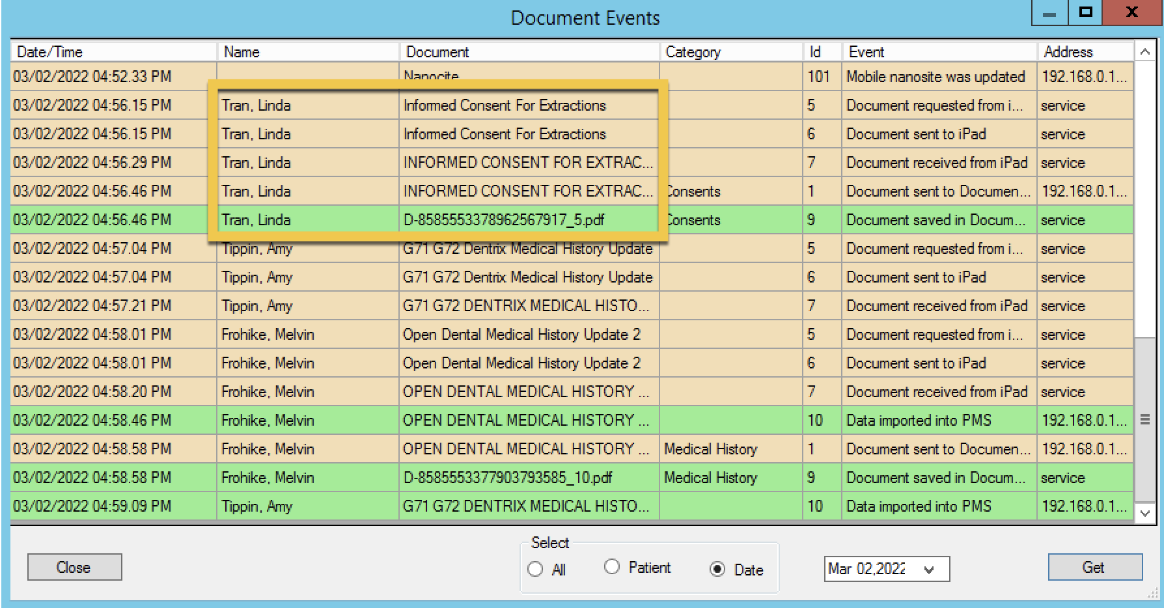Click 03/02/2022 04:58.46 PM timestamp

(92, 421)
